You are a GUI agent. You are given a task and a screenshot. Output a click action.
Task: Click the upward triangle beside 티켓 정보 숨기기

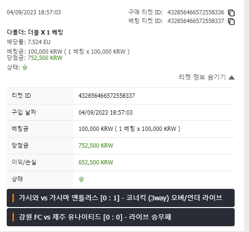pyautogui.click(x=232, y=78)
